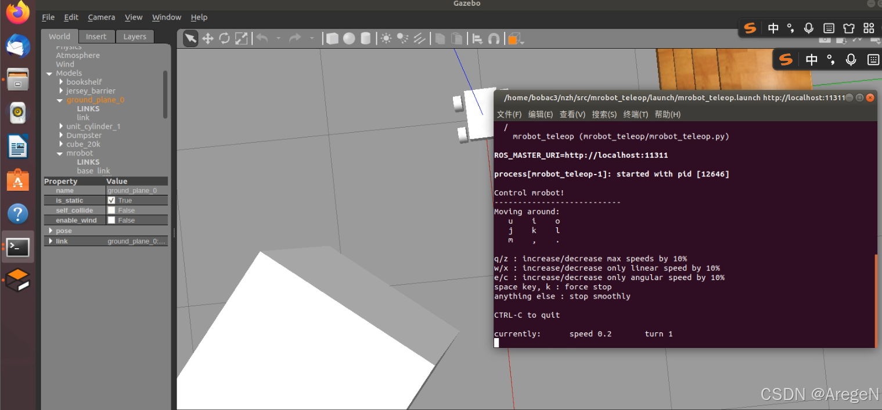
Task: Open the Gazebo File menu
Action: pyautogui.click(x=48, y=17)
